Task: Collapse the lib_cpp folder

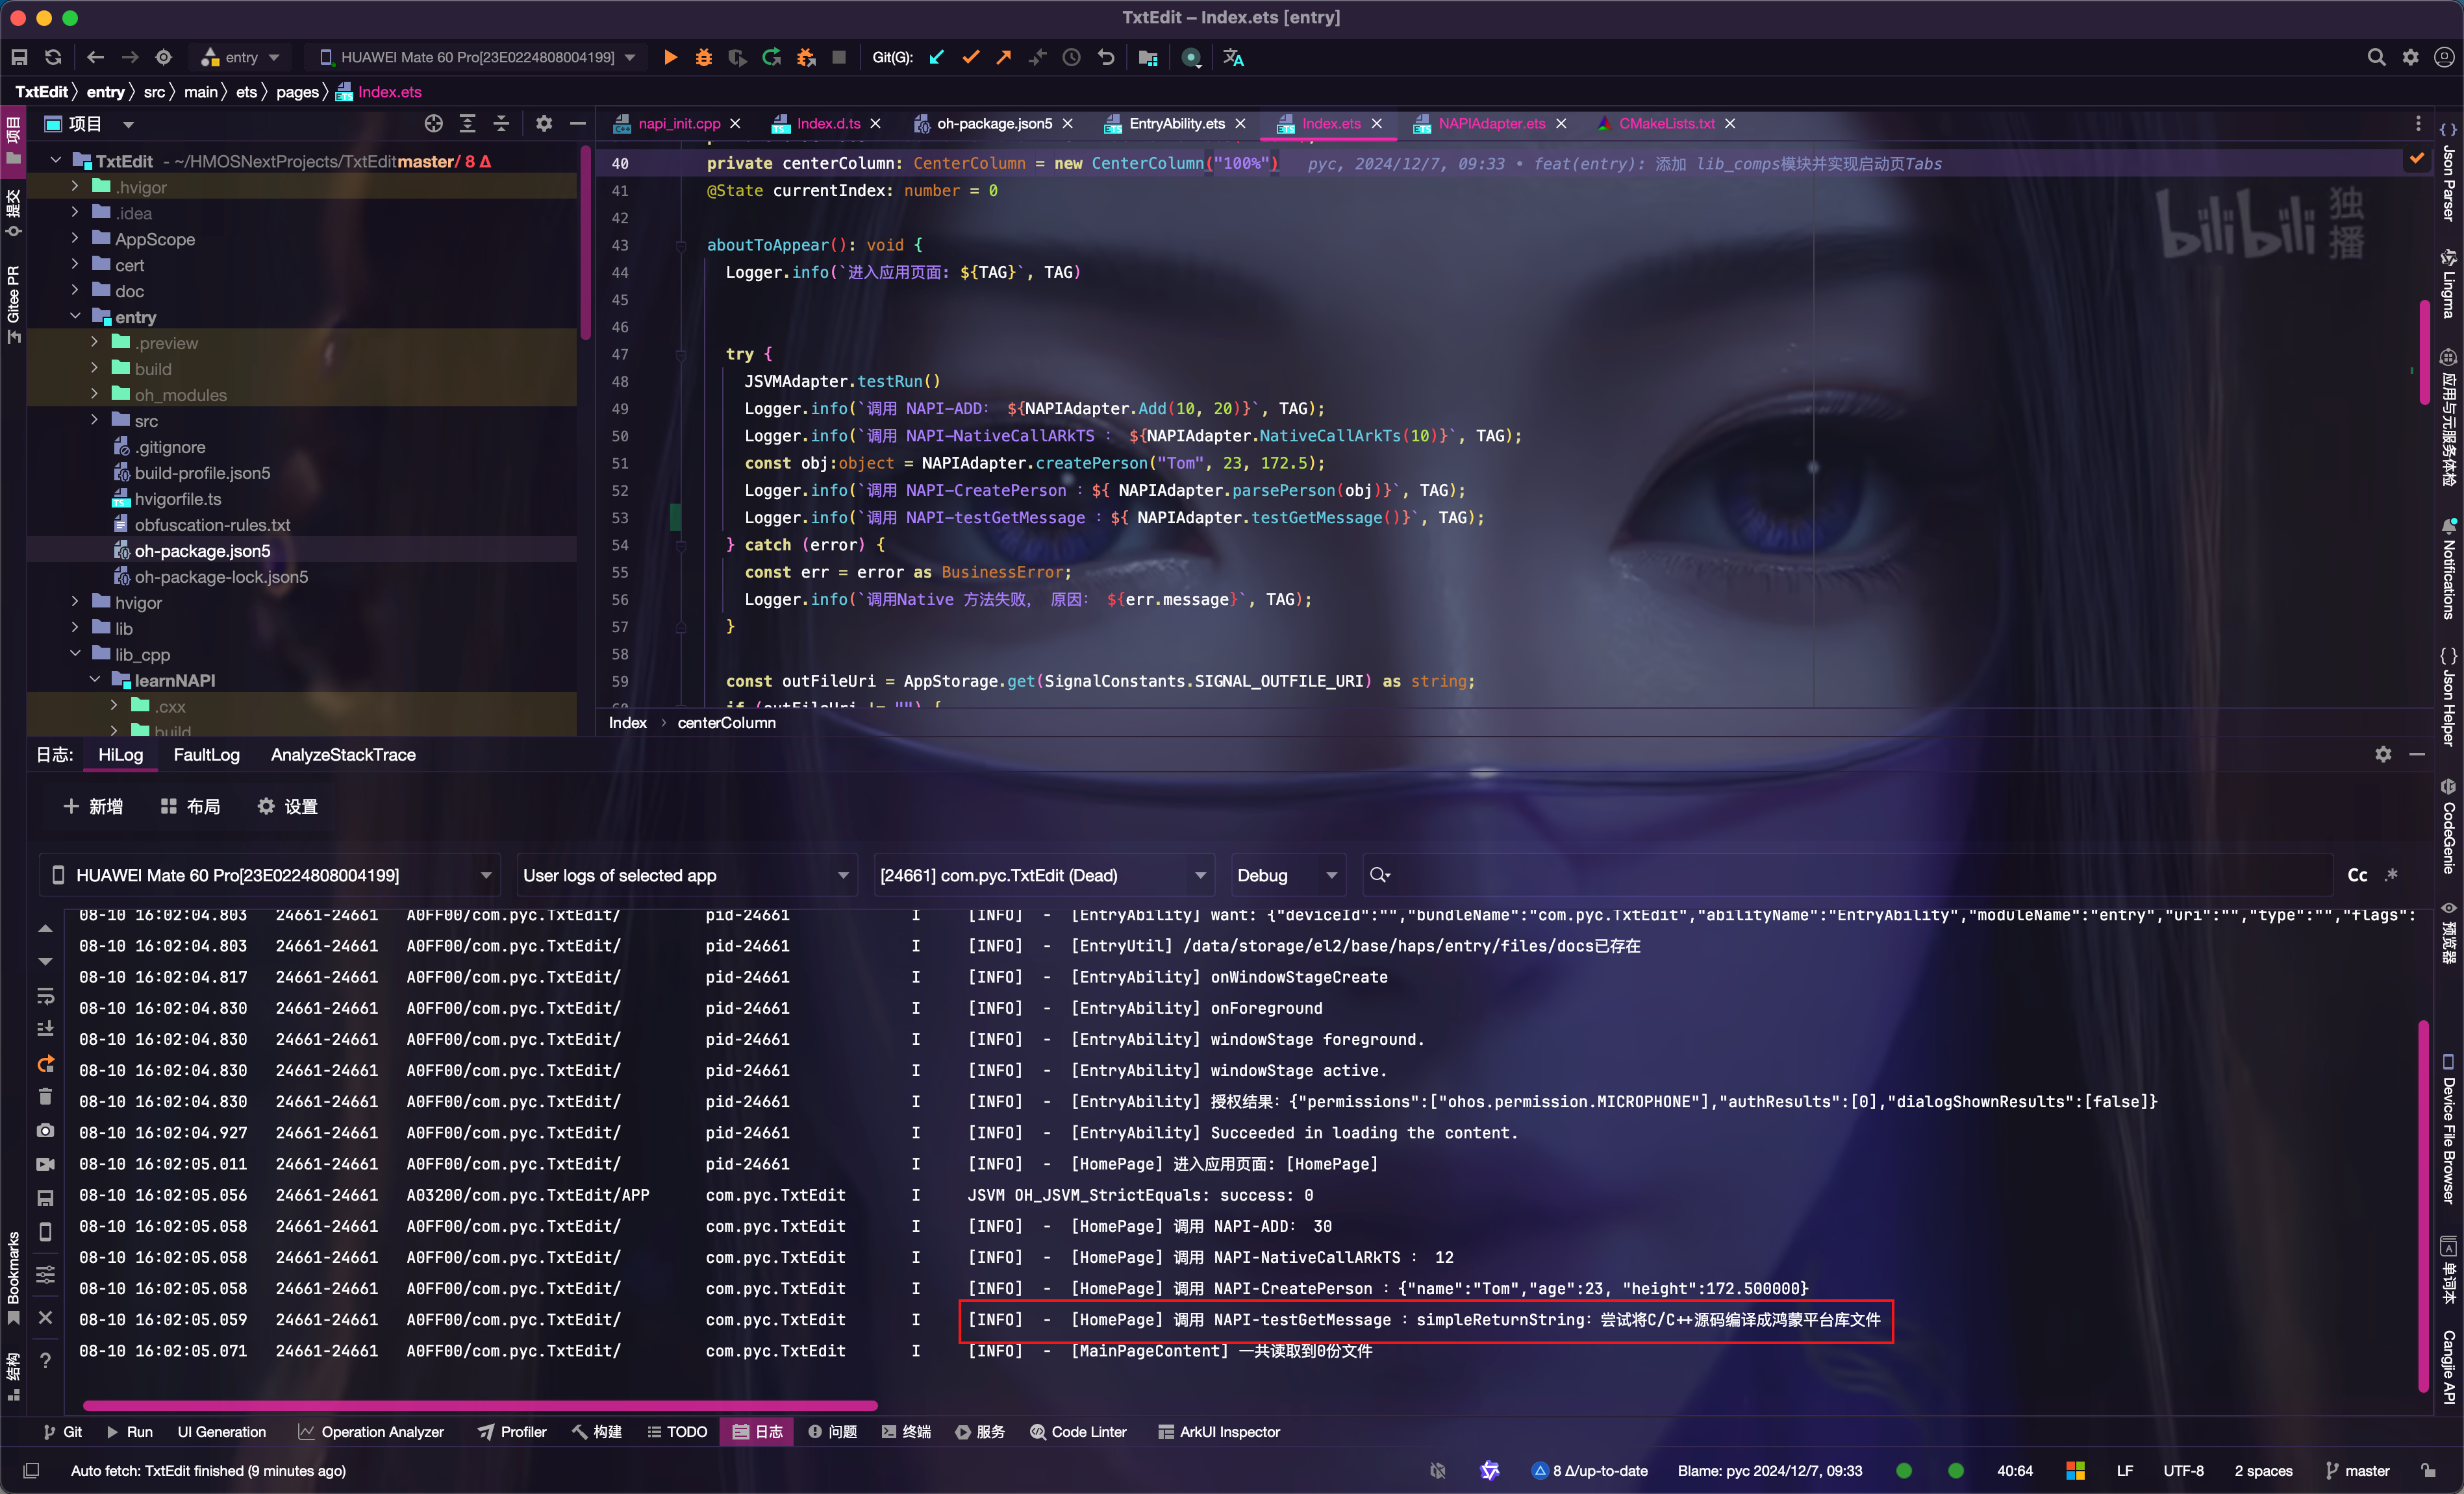Action: (75, 655)
